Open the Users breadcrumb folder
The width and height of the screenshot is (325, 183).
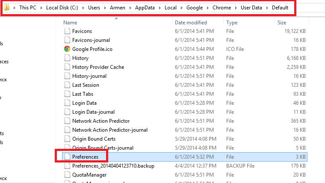pyautogui.click(x=94, y=8)
